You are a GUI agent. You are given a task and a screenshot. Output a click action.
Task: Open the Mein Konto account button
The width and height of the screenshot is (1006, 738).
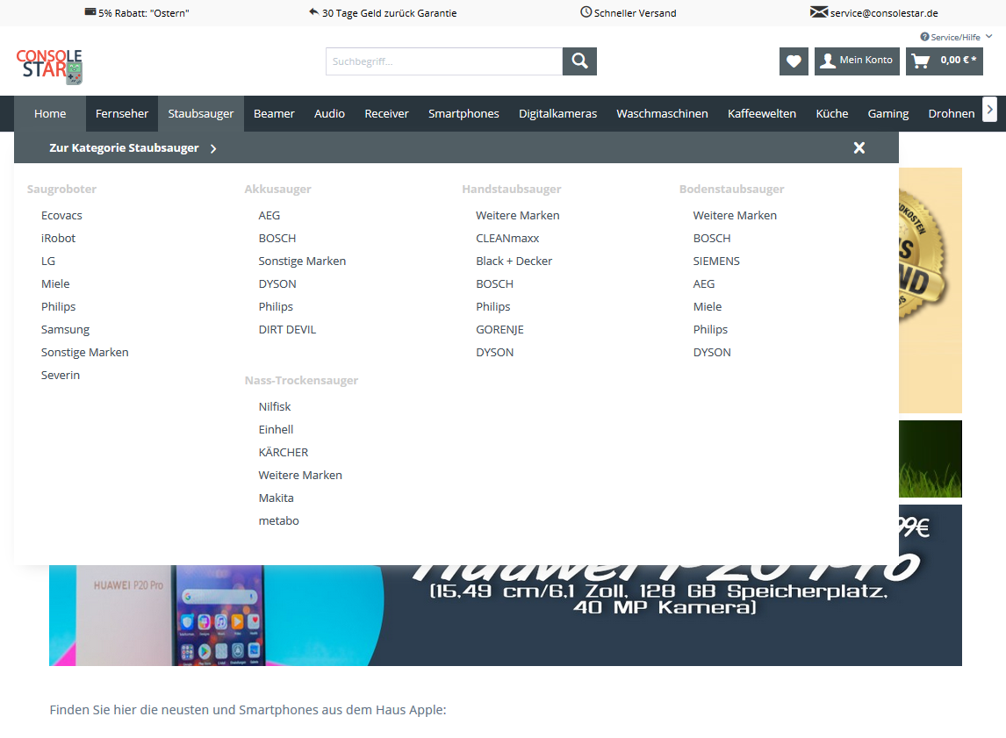tap(857, 61)
